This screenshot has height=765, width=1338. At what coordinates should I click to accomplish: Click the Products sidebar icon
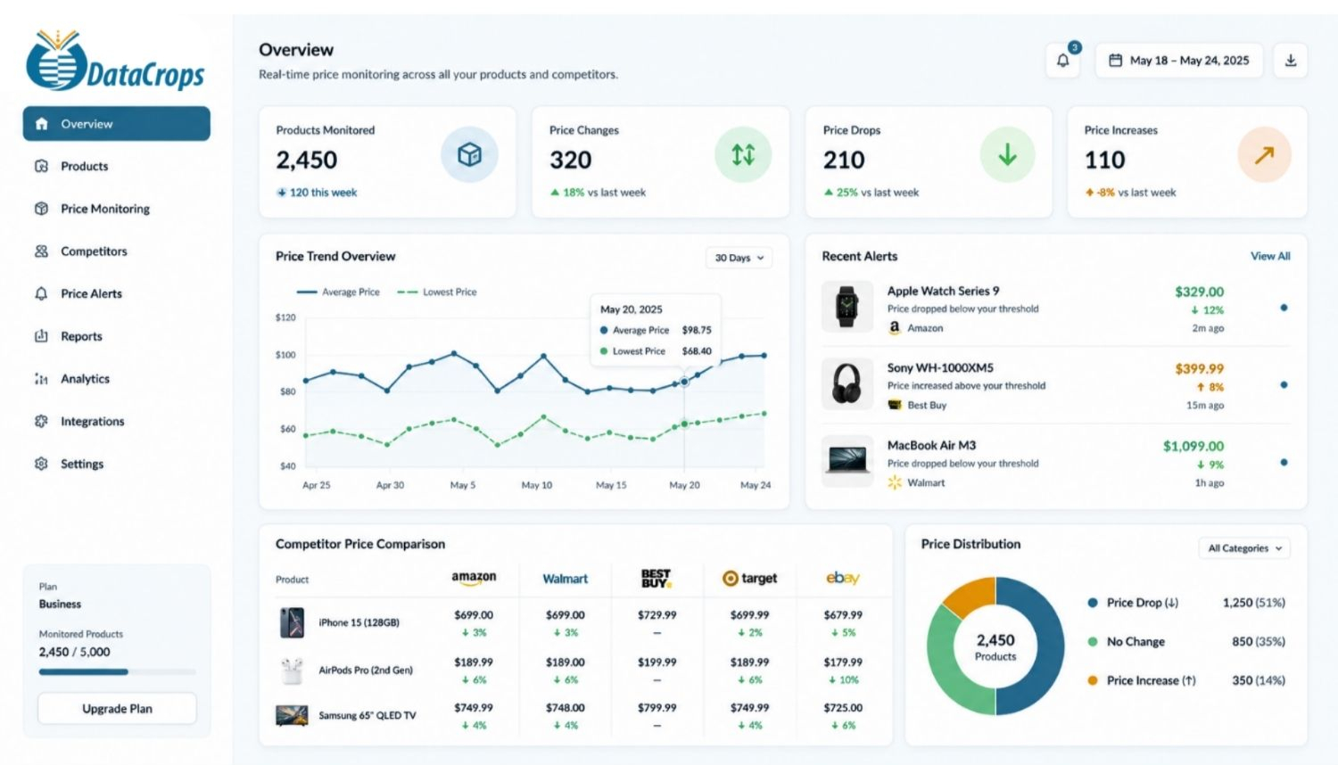[x=41, y=166]
